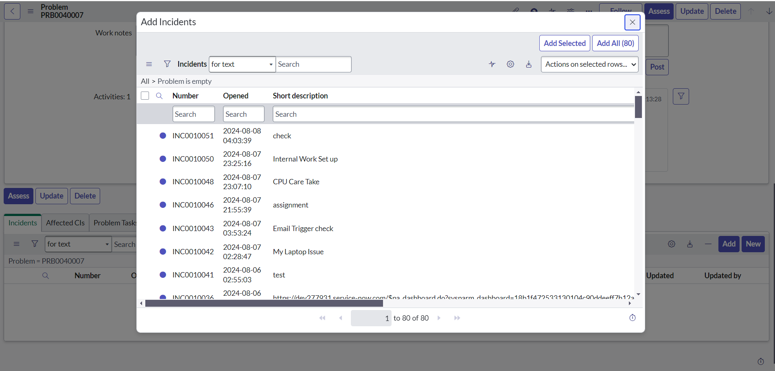This screenshot has height=371, width=775.
Task: Open the attachments paperclip icon
Action: [516, 11]
